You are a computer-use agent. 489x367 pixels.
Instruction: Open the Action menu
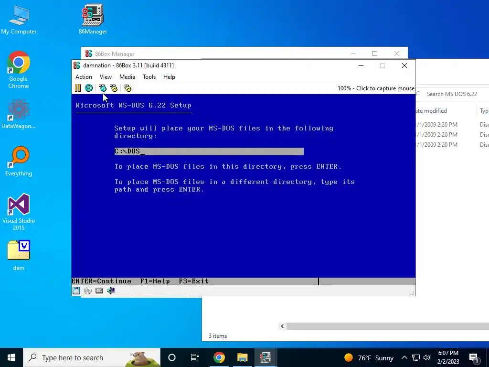[84, 77]
